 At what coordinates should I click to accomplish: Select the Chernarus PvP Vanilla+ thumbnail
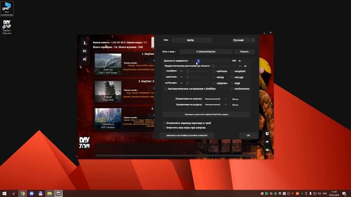[108, 118]
